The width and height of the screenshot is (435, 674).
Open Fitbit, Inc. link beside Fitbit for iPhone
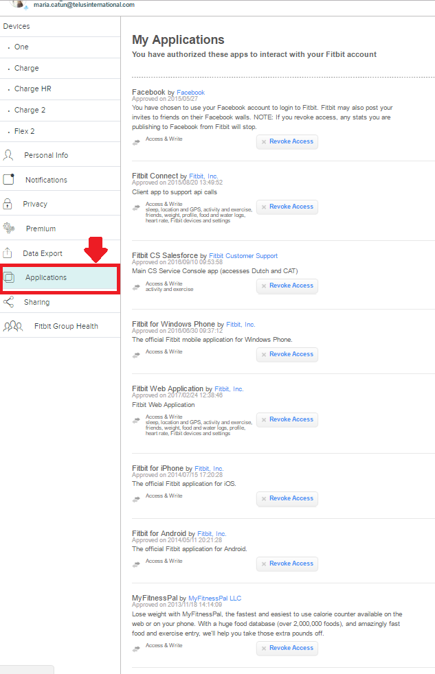(x=209, y=469)
